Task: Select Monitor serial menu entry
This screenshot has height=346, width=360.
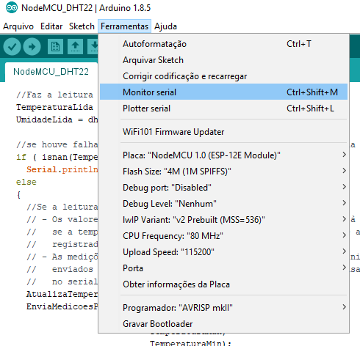Action: pos(223,92)
